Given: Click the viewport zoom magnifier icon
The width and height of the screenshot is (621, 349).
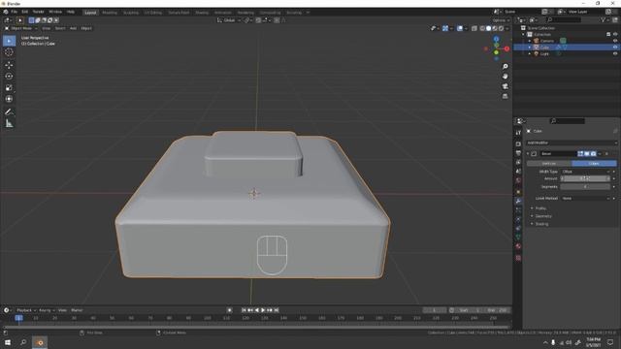Looking at the screenshot, I should (505, 67).
